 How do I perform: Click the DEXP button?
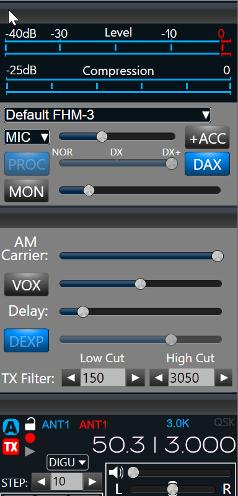point(27,341)
